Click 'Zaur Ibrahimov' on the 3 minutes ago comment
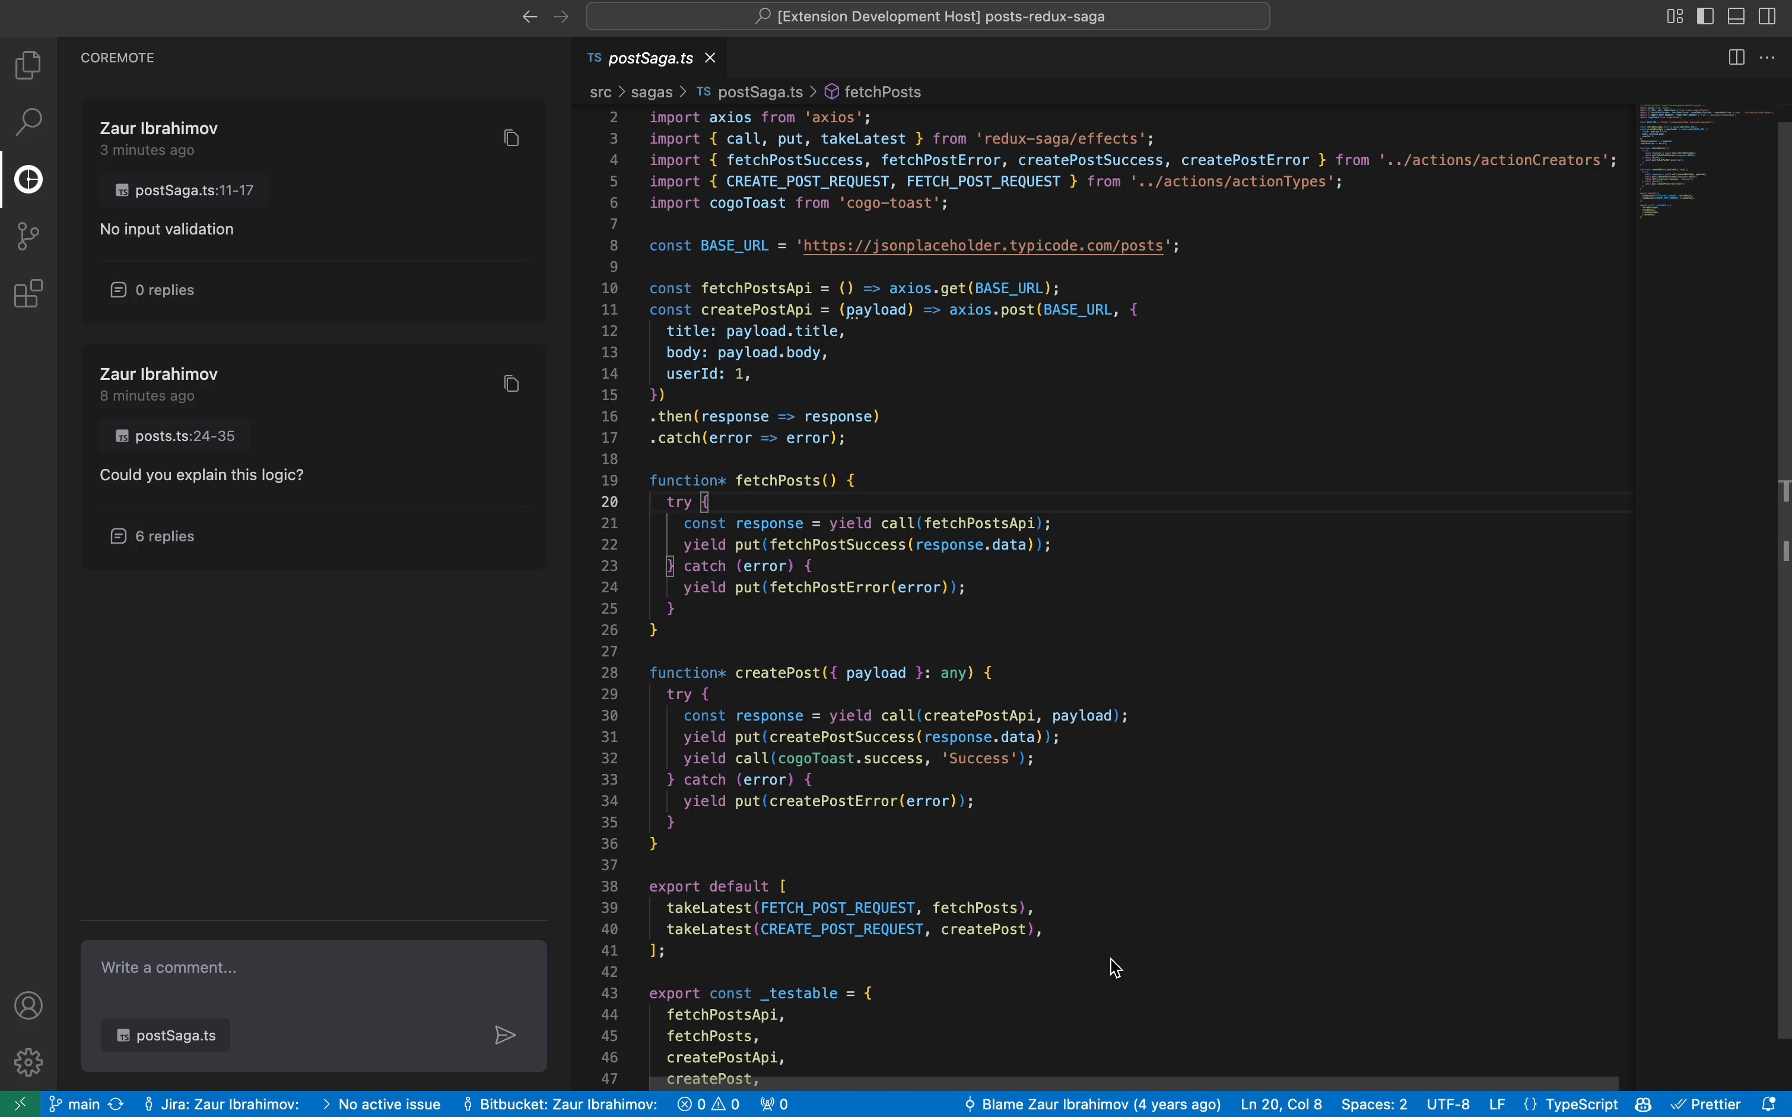This screenshot has width=1792, height=1117. click(159, 128)
